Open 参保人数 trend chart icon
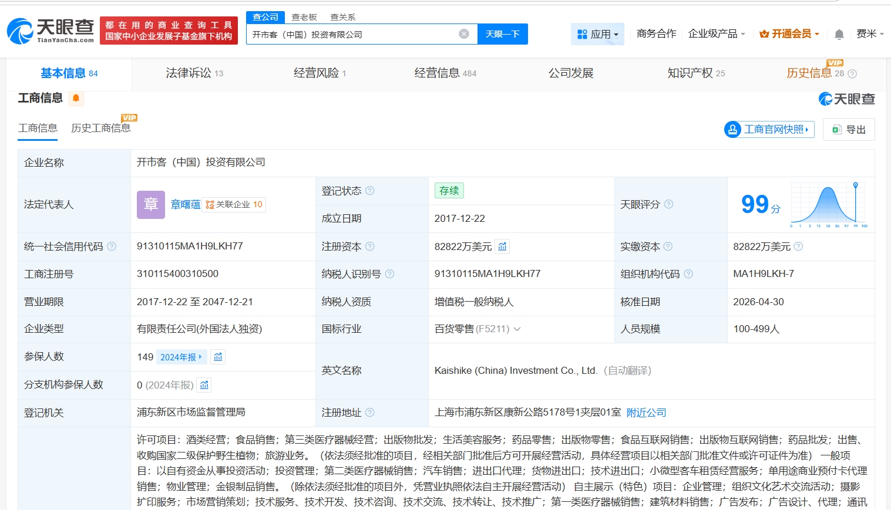 [218, 357]
